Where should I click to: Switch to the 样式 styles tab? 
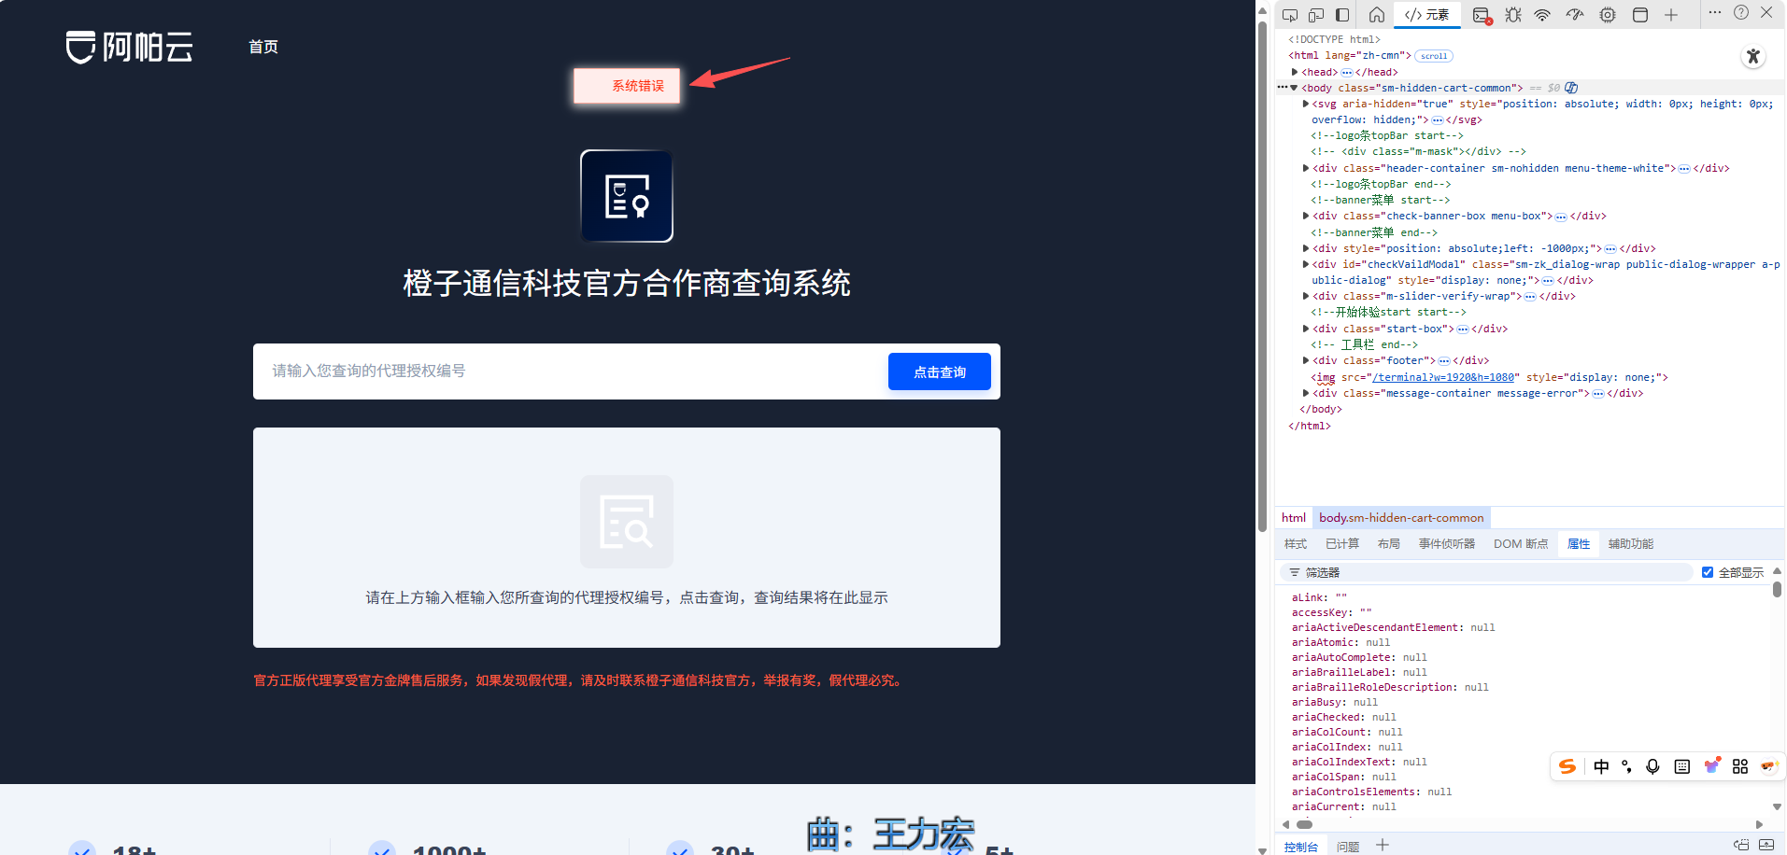point(1296,544)
